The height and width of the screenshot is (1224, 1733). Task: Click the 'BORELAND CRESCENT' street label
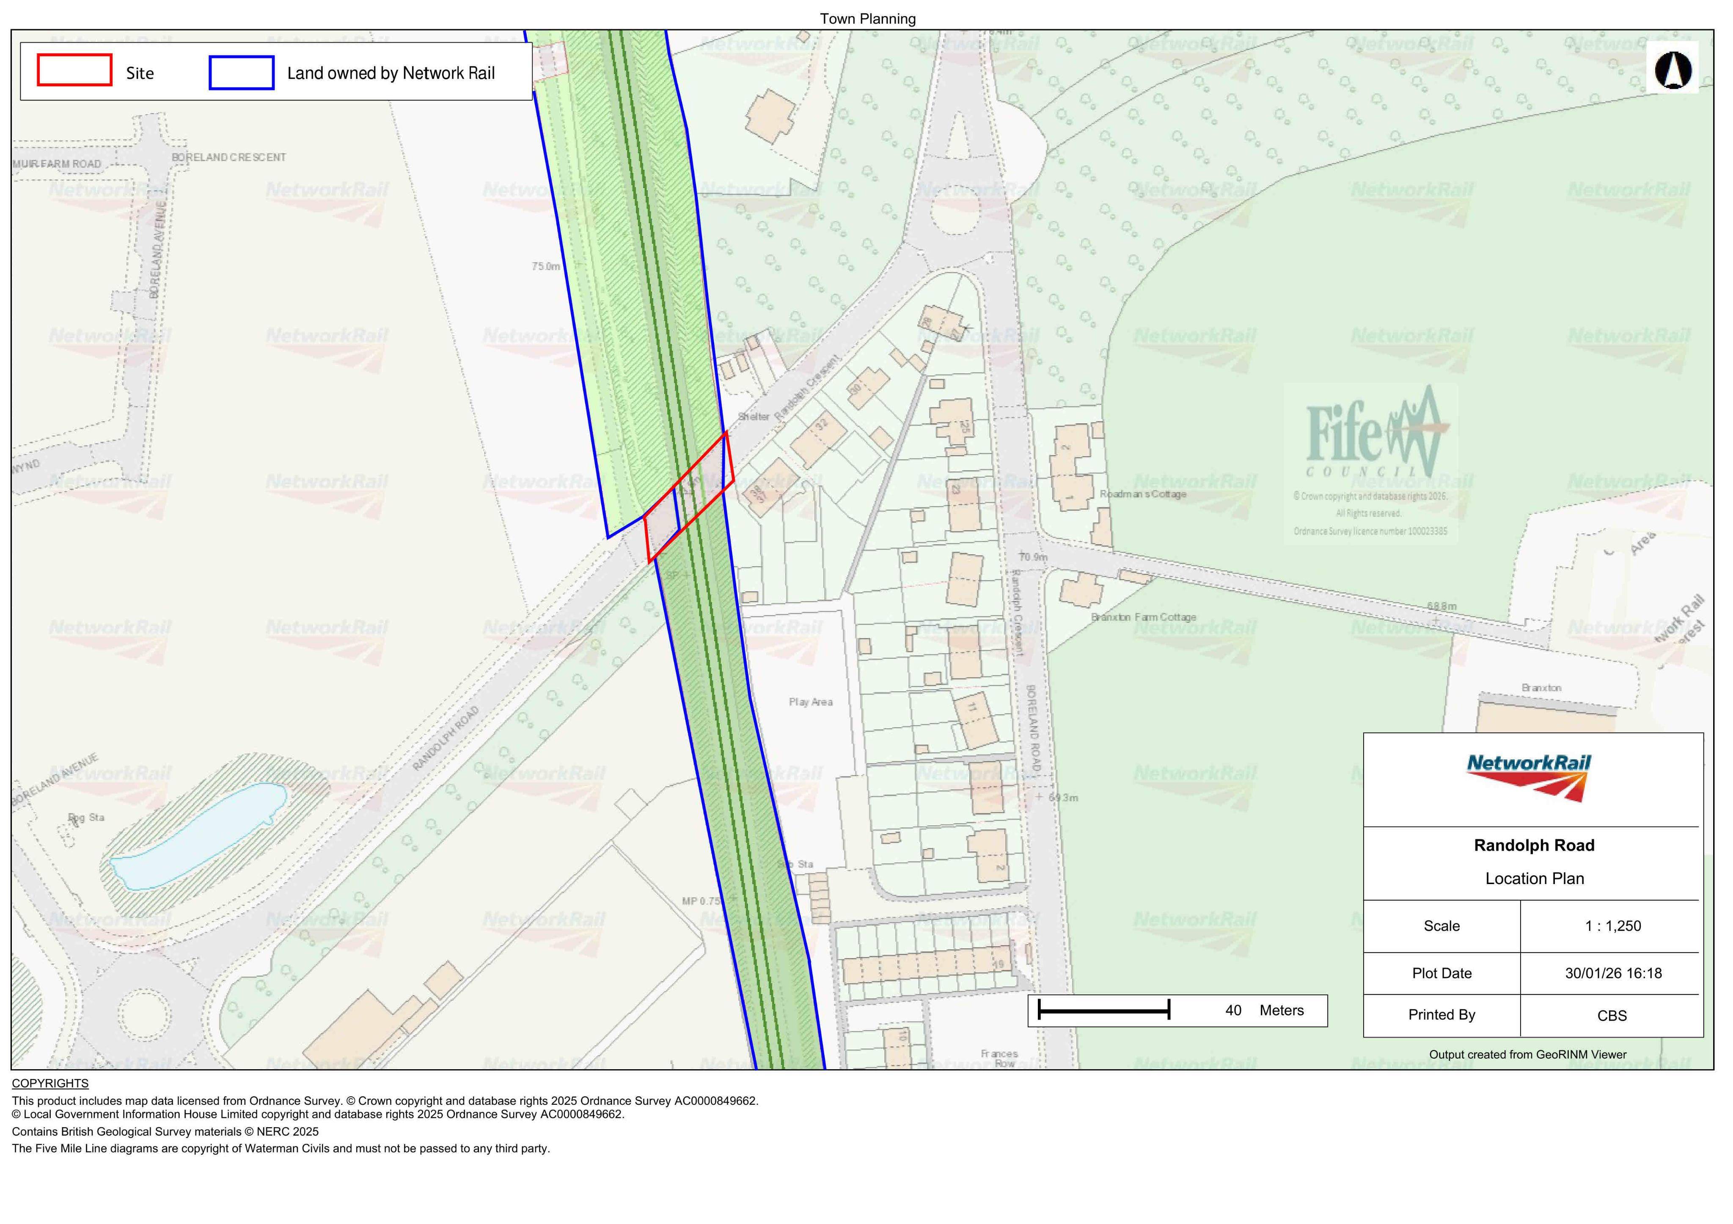[x=229, y=158]
